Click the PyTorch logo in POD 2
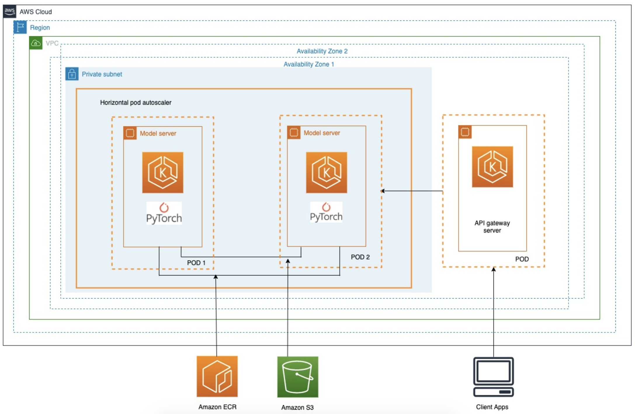The image size is (635, 414). (326, 212)
